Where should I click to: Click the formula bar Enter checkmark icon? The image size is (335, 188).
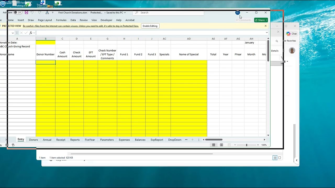tap(26, 33)
